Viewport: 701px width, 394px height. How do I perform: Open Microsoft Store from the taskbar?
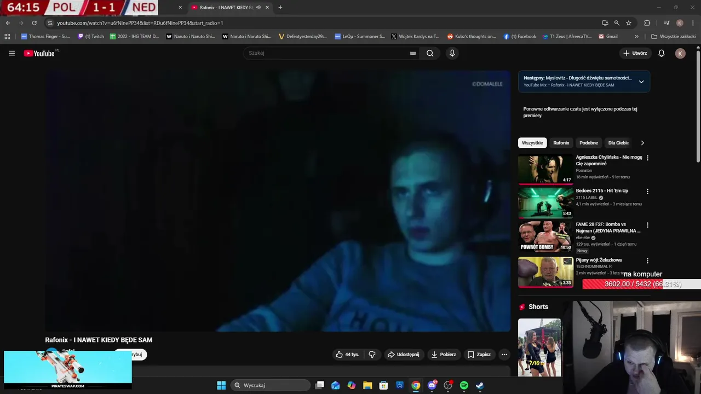coord(384,385)
